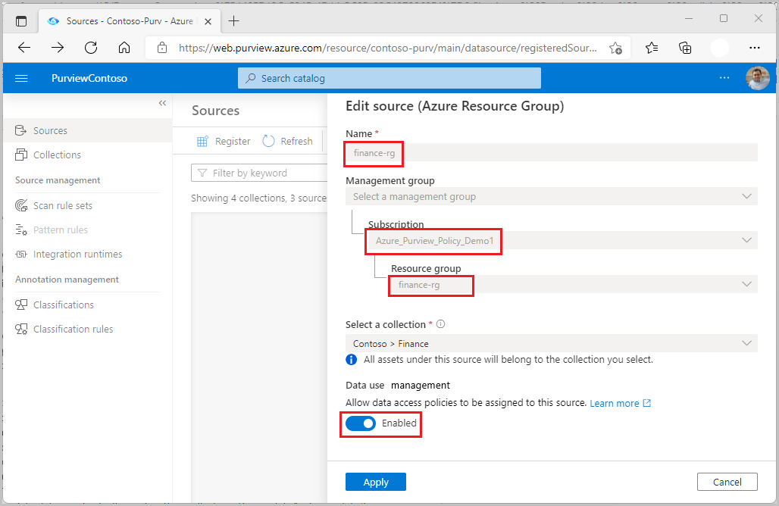
Task: Disable the Data use management toggle
Action: (361, 423)
